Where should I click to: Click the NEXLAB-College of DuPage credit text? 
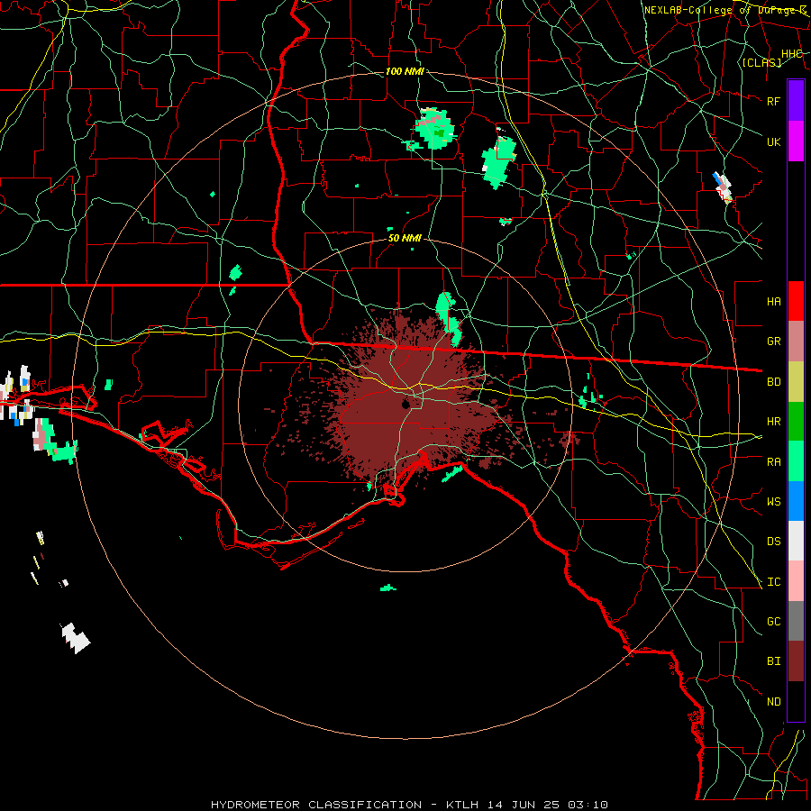(724, 10)
